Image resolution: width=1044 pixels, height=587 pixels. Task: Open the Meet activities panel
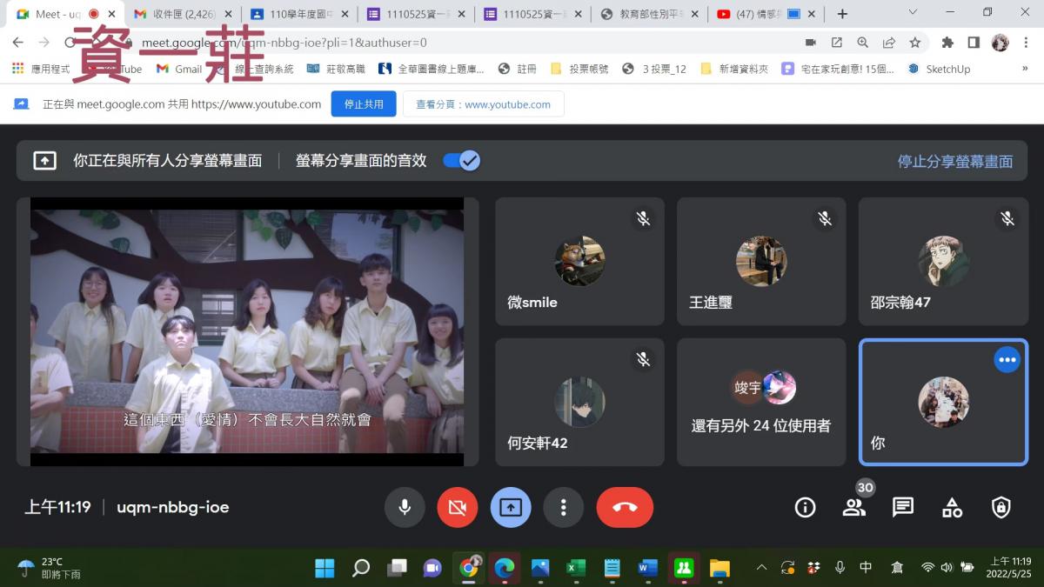pyautogui.click(x=952, y=508)
